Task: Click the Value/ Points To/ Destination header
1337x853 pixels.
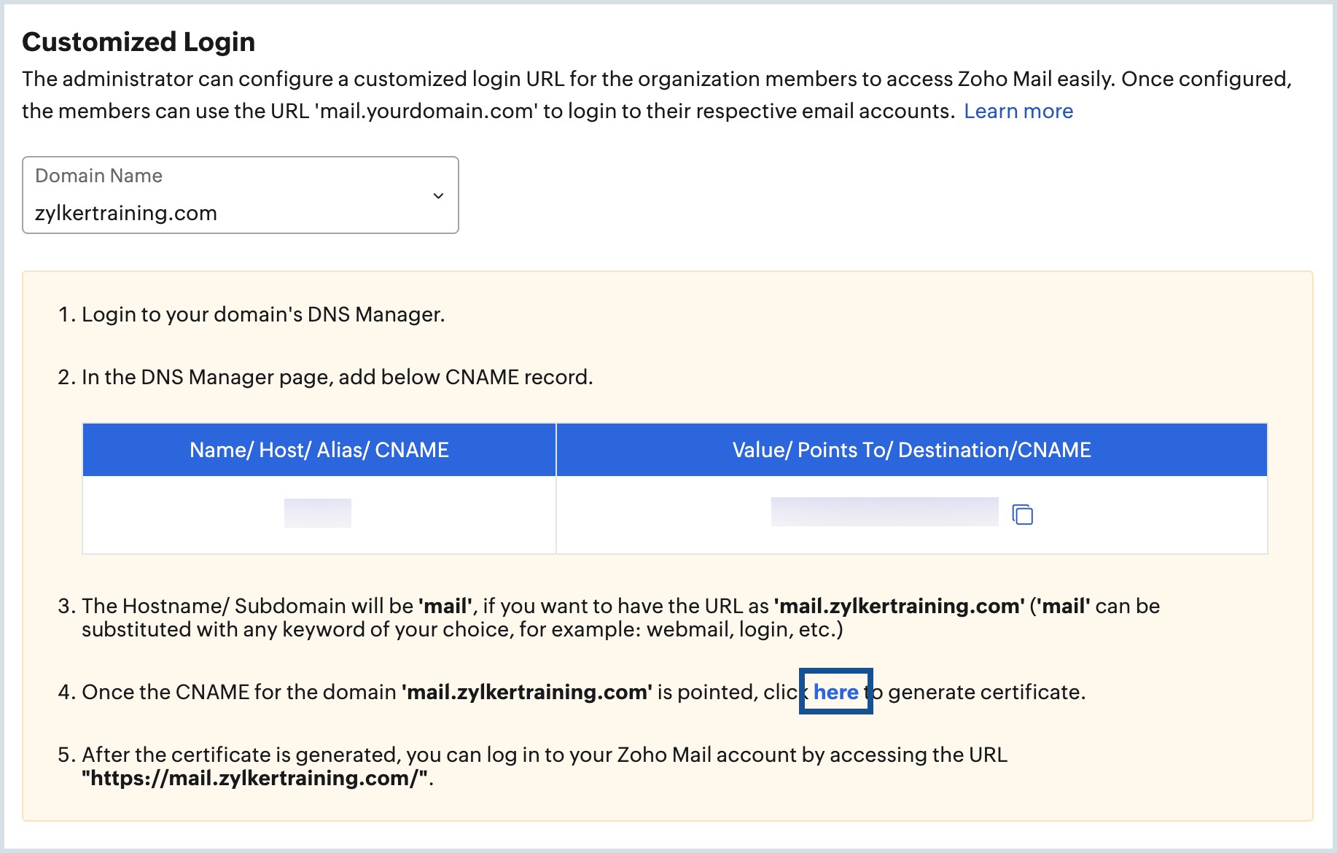Action: [911, 449]
